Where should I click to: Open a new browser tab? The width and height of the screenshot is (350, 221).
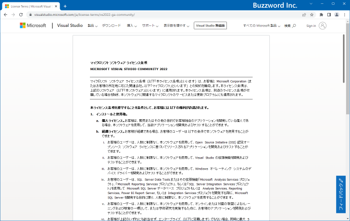(65, 6)
